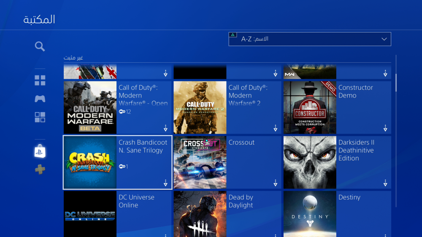
Task: Open the PlayStation Store bag icon
Action: point(40,151)
